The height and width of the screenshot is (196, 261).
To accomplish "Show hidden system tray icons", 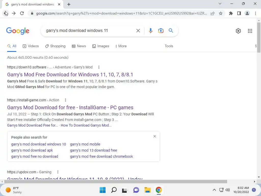I will [x=214, y=190].
